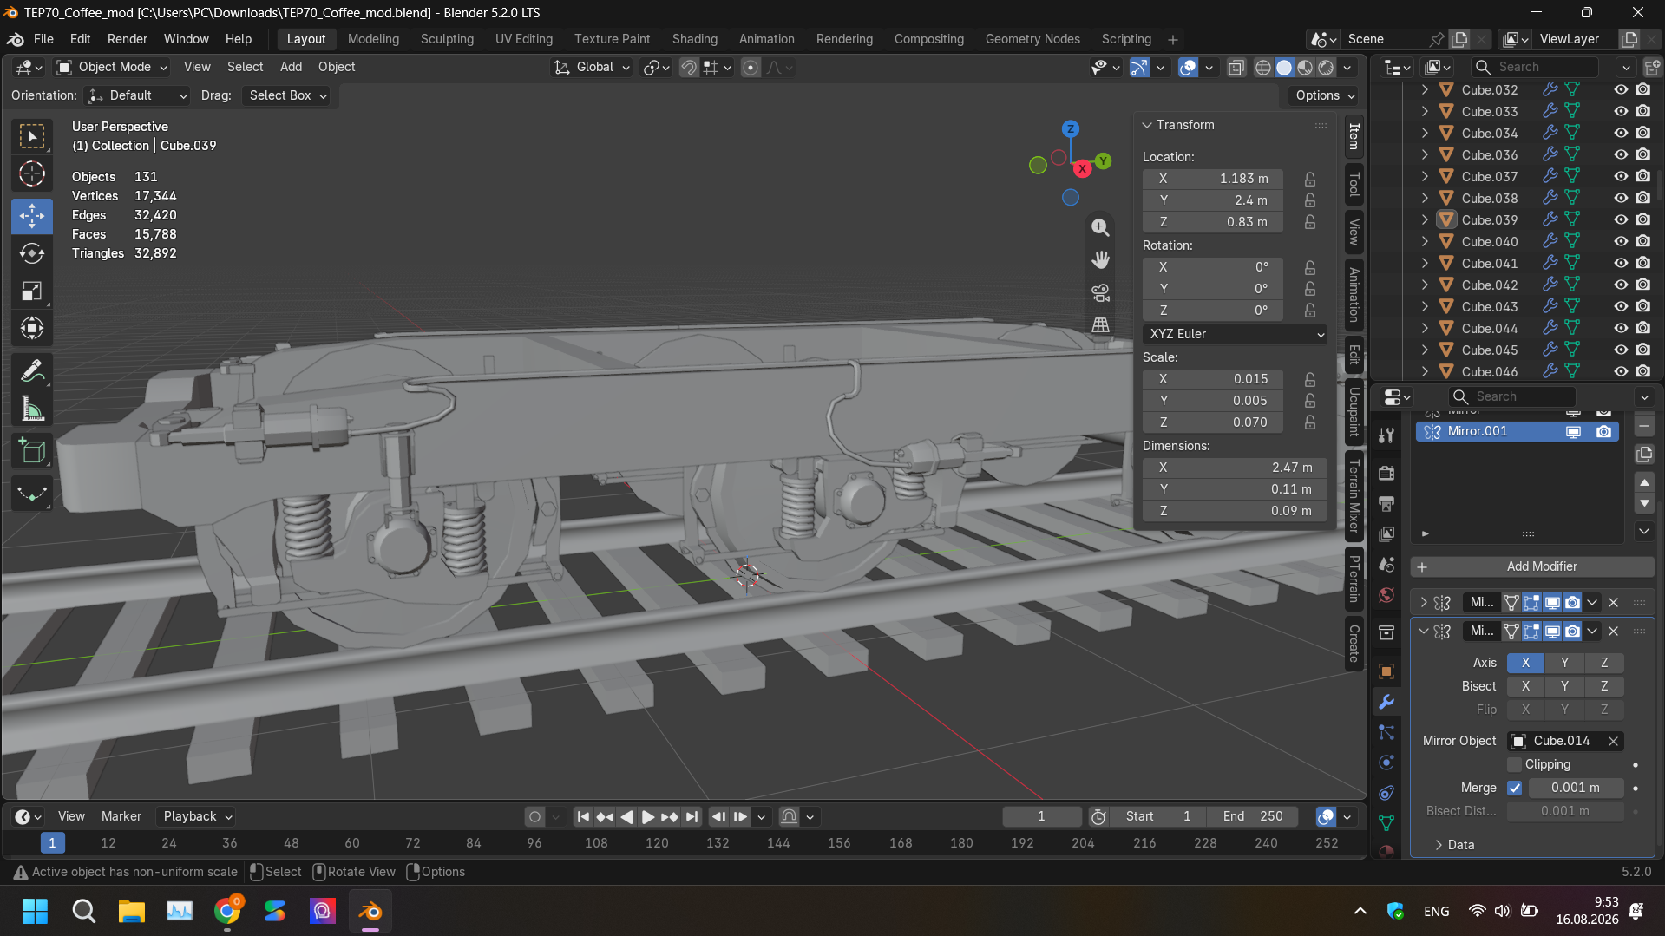Switch to the UV Editing workspace tab

[x=523, y=39]
